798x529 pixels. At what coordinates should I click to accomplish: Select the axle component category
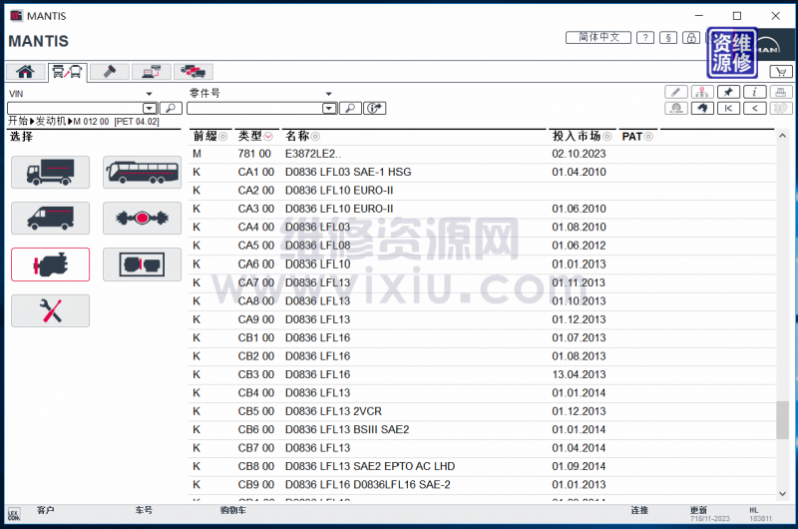[142, 218]
